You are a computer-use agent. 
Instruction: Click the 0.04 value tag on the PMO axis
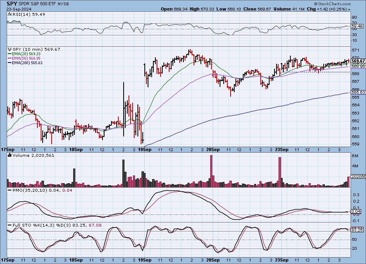(356, 212)
